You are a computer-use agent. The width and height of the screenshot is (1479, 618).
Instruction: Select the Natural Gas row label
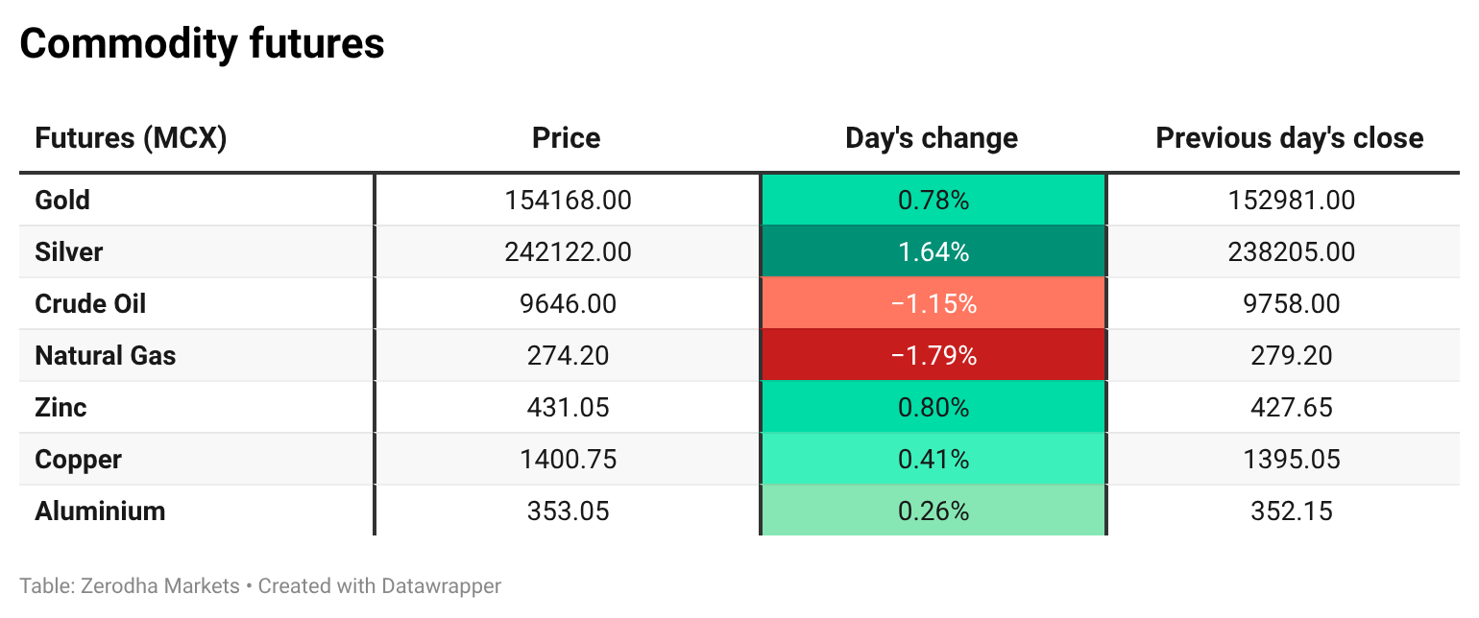[x=106, y=356]
